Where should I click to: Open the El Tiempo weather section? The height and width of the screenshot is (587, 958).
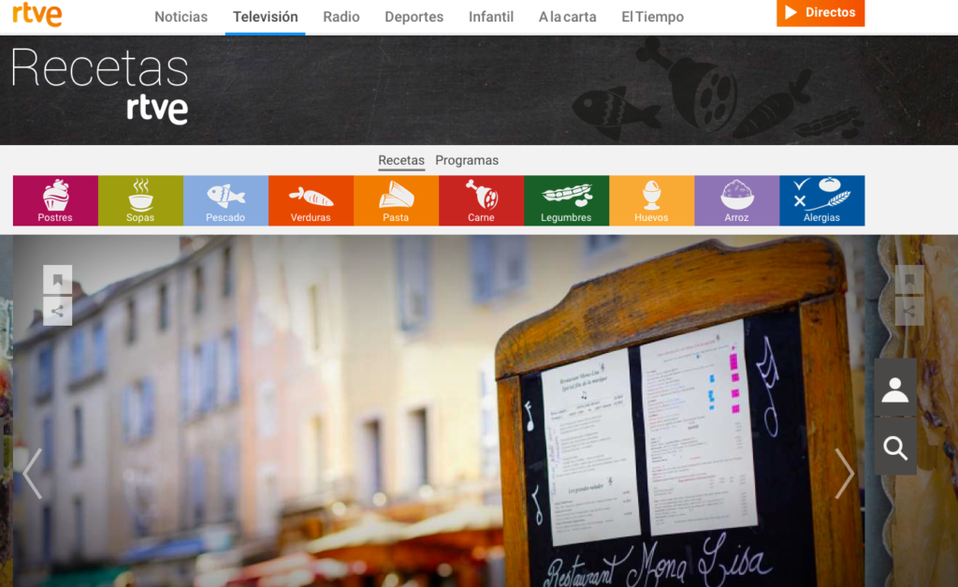(x=652, y=17)
